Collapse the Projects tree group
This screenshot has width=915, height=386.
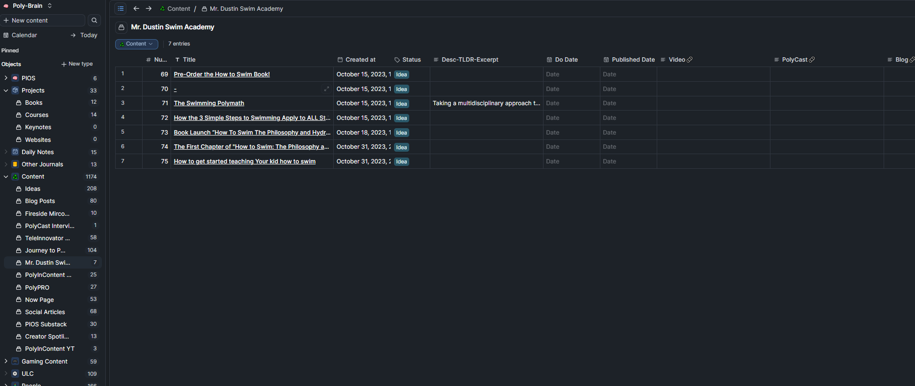(x=6, y=91)
